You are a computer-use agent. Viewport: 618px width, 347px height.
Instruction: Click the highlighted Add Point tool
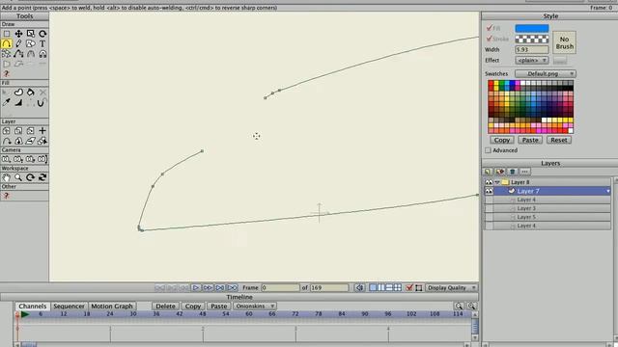click(x=7, y=43)
